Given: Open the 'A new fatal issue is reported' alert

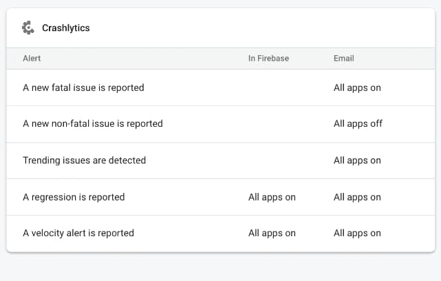Looking at the screenshot, I should click(83, 87).
